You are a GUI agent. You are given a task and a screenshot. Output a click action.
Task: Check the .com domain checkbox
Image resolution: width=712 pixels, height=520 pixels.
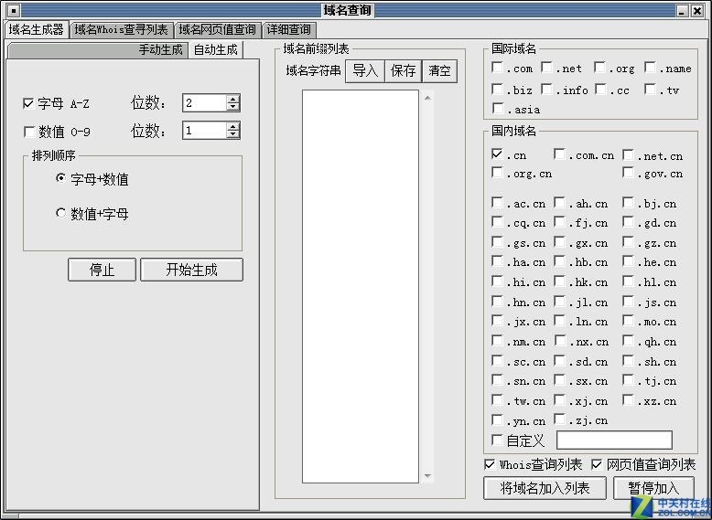point(498,67)
